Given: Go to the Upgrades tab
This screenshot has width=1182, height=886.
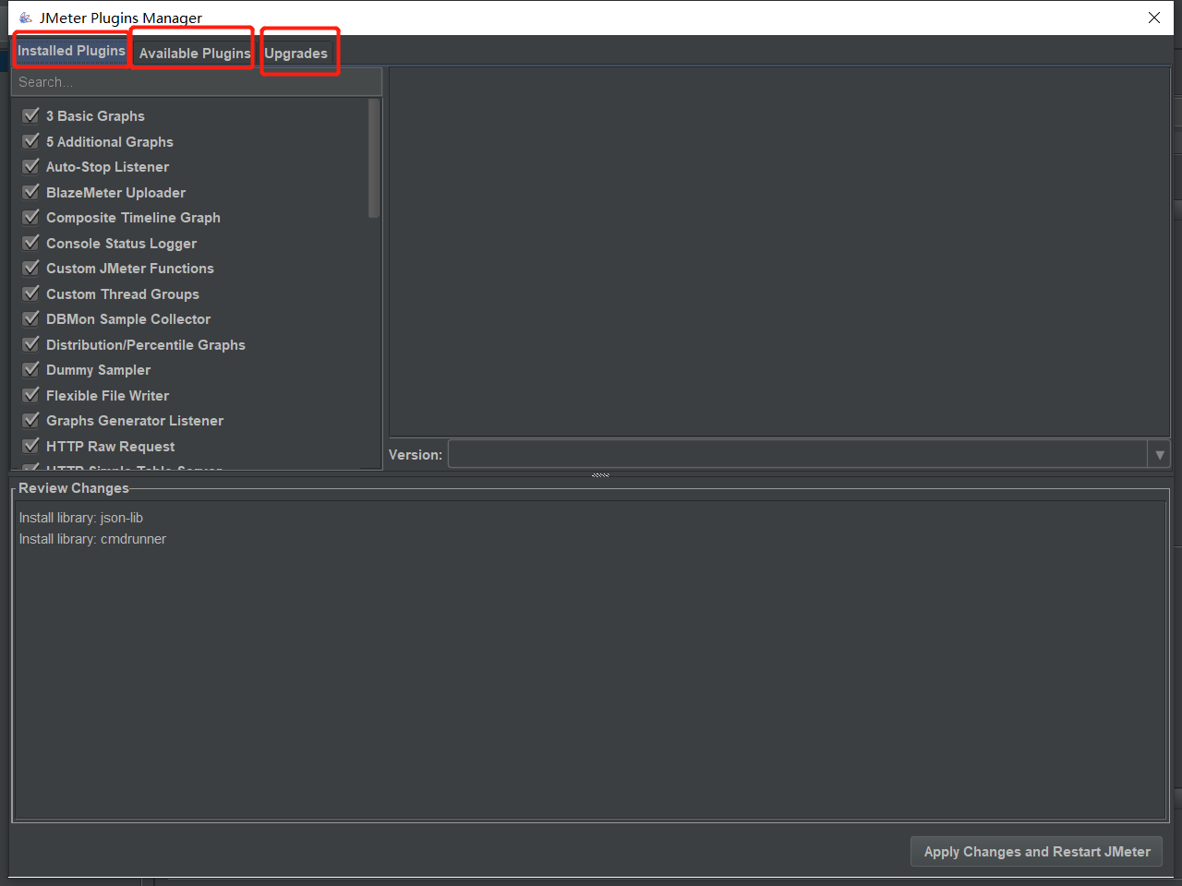Looking at the screenshot, I should coord(295,54).
